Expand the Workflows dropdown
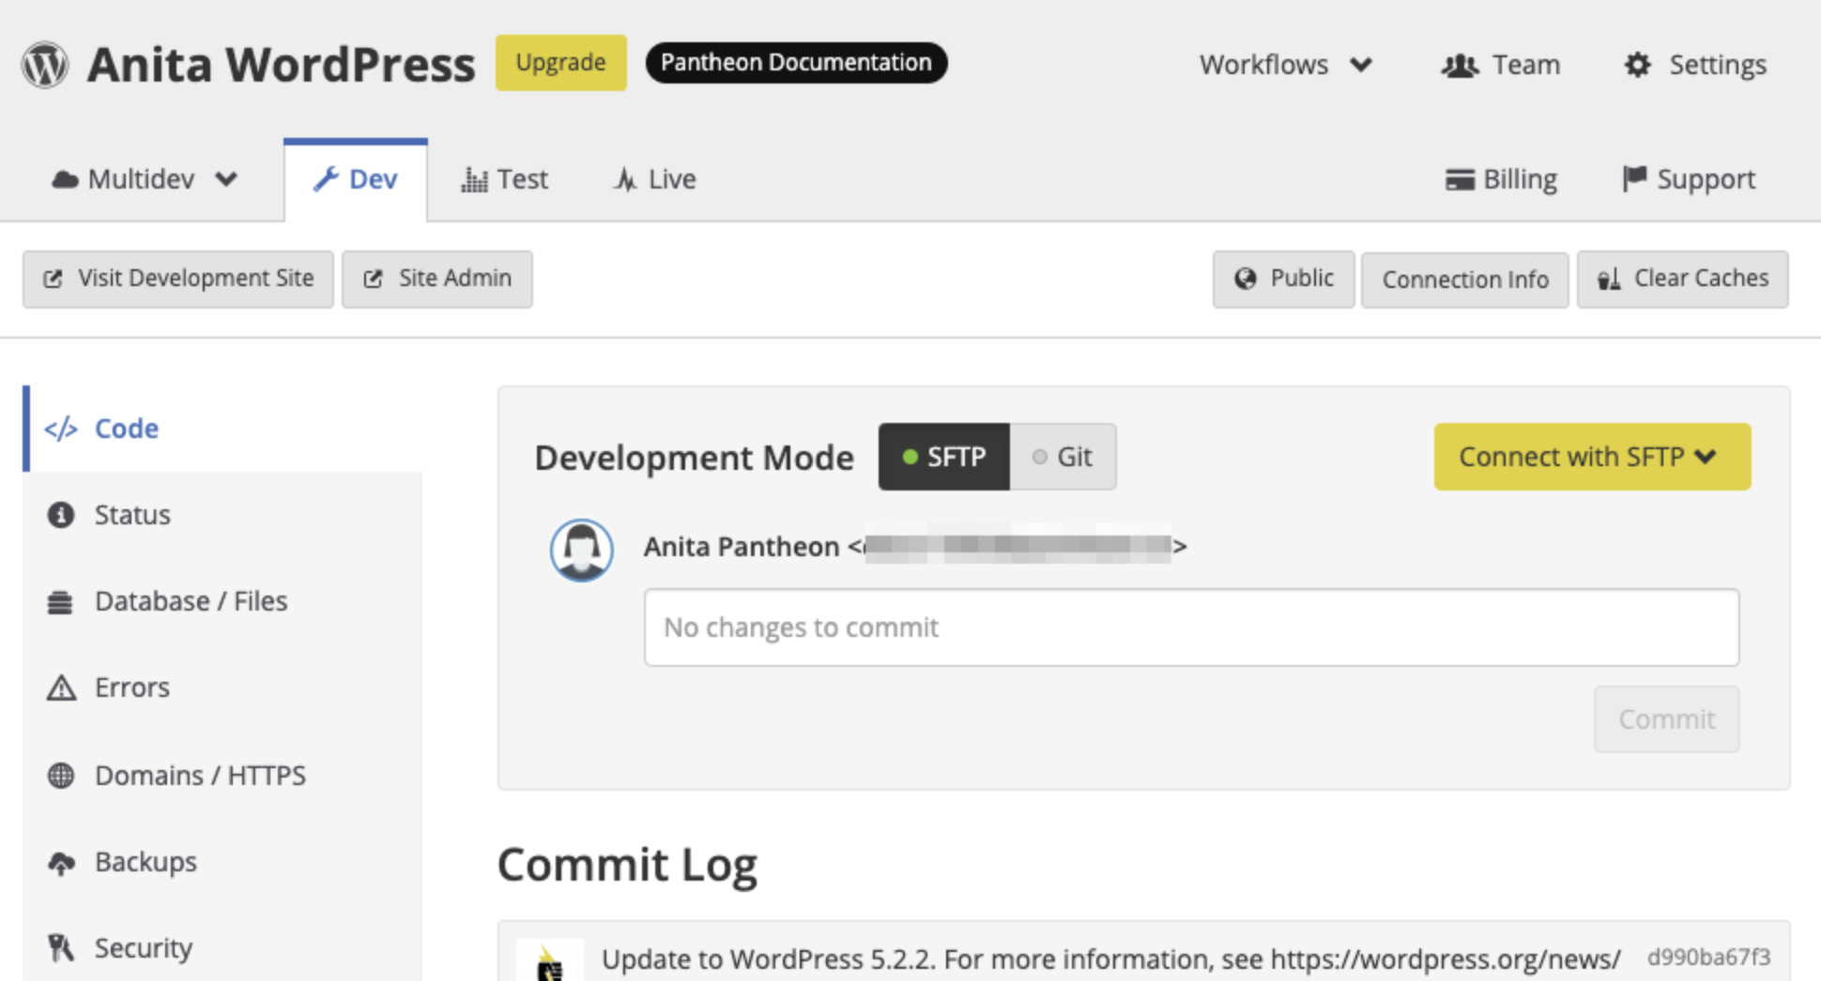Viewport: 1821px width, 981px height. tap(1285, 65)
